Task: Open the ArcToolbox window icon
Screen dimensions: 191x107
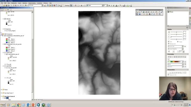Action: (54, 5)
